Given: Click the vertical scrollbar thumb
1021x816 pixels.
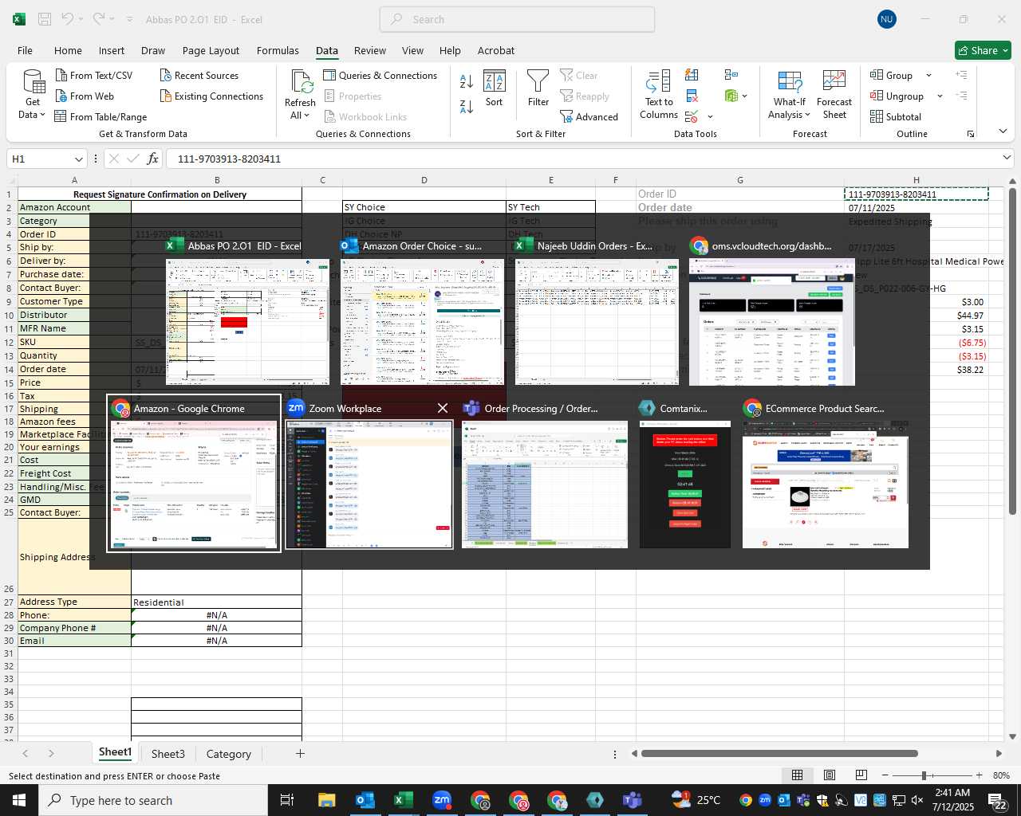Looking at the screenshot, I should point(1012,351).
